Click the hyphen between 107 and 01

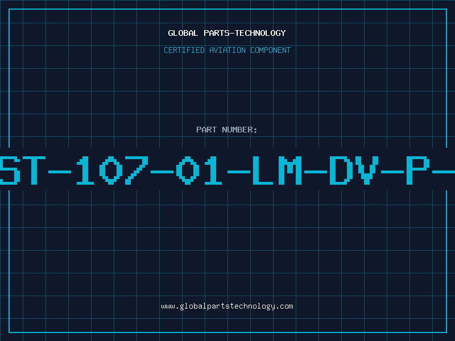[162, 172]
